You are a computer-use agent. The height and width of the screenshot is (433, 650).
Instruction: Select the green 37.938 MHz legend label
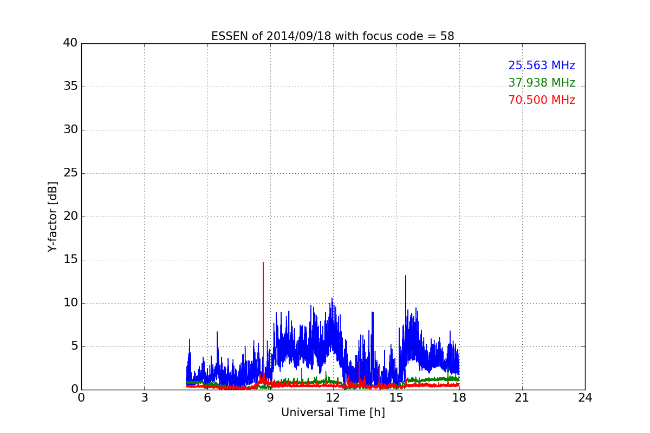542,83
